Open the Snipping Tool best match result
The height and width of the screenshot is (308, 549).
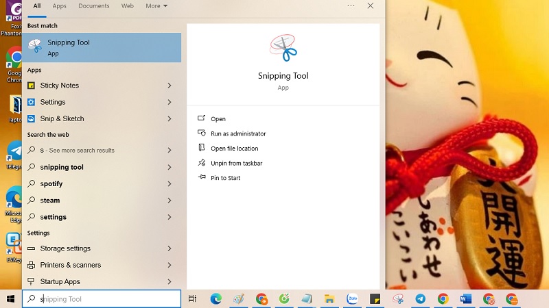pos(102,47)
